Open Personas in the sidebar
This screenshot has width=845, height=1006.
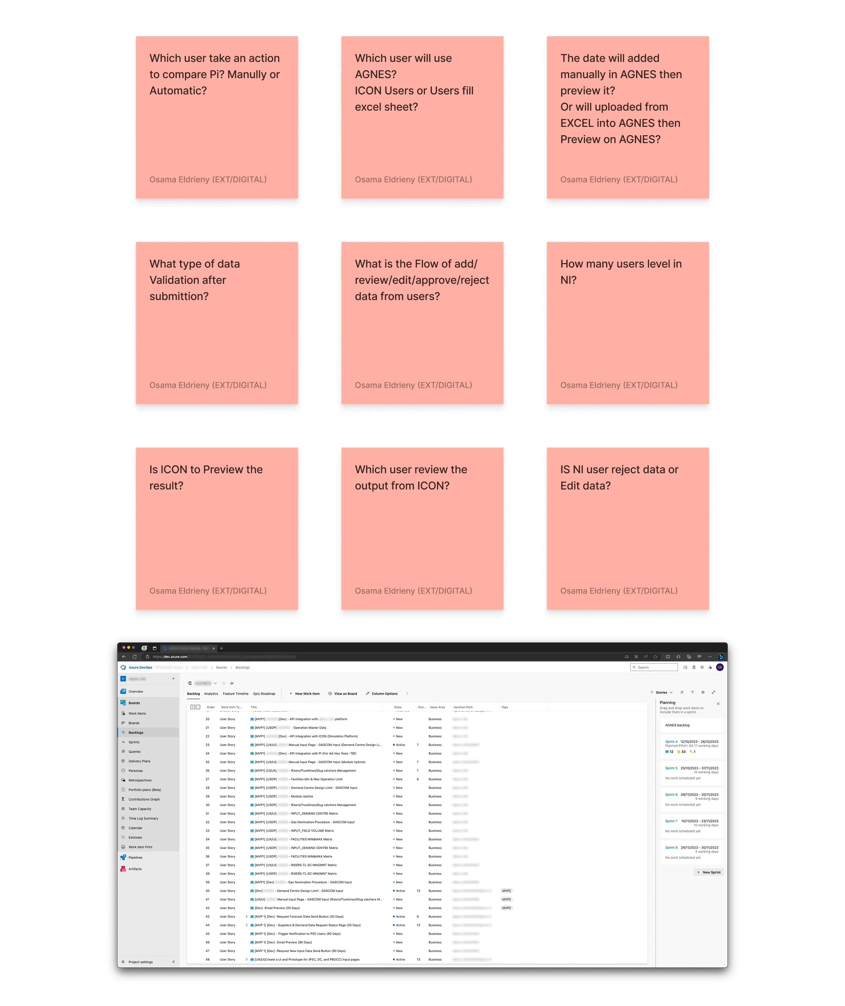[136, 771]
